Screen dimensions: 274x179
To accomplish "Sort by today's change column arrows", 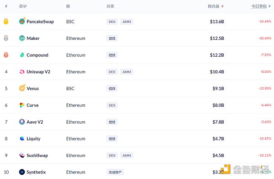I will pos(269,6).
